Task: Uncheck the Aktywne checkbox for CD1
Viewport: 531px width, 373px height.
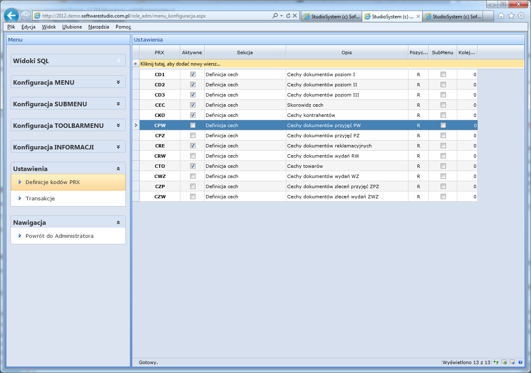Action: (x=193, y=75)
